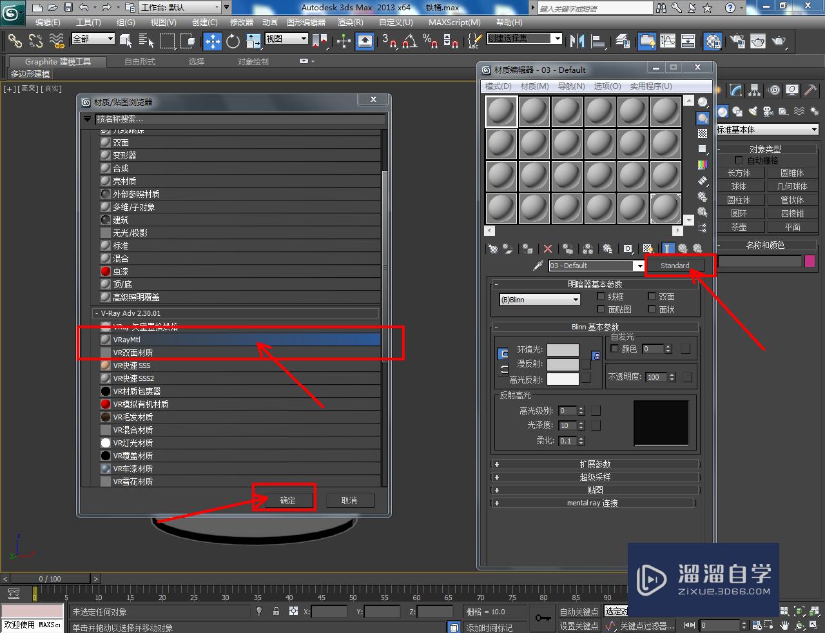Viewport: 825px width, 633px height.
Task: Select the first material sample slot
Action: click(x=501, y=112)
